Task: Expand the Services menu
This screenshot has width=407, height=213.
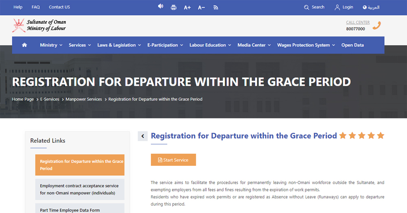Action: (x=80, y=45)
